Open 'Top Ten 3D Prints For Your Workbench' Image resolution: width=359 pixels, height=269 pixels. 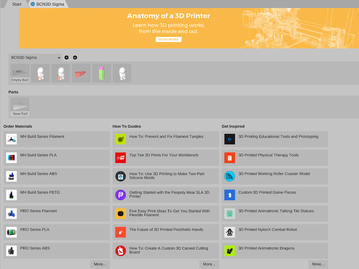click(x=164, y=155)
